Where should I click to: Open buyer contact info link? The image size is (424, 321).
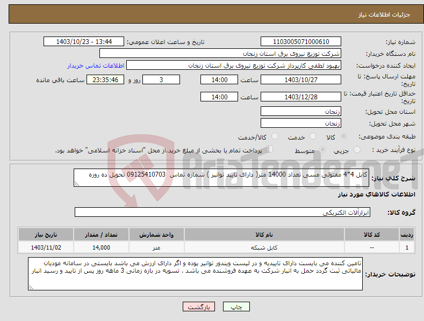click(x=96, y=65)
